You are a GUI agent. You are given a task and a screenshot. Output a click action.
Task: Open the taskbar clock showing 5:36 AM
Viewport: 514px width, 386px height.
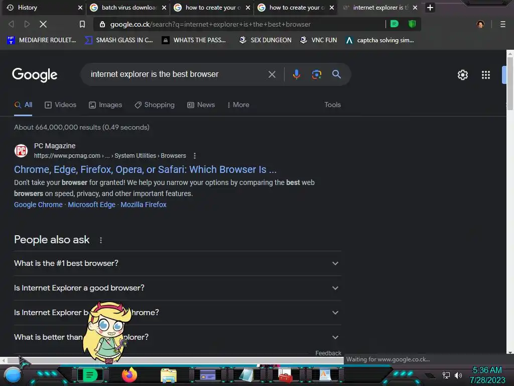pos(487,375)
